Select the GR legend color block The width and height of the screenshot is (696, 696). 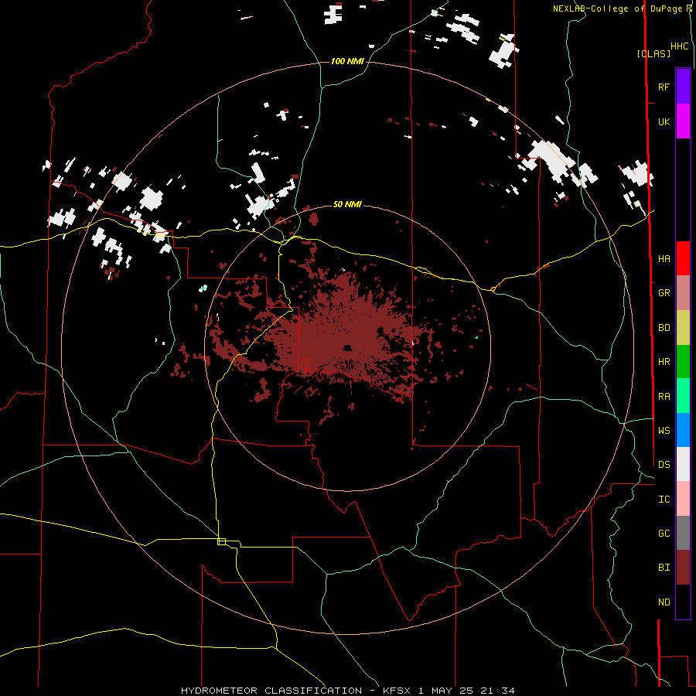[683, 293]
